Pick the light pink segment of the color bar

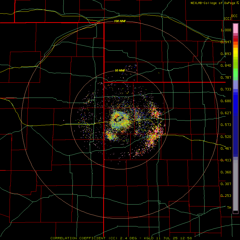[235, 29]
